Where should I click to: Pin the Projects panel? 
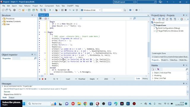(x=183, y=15)
